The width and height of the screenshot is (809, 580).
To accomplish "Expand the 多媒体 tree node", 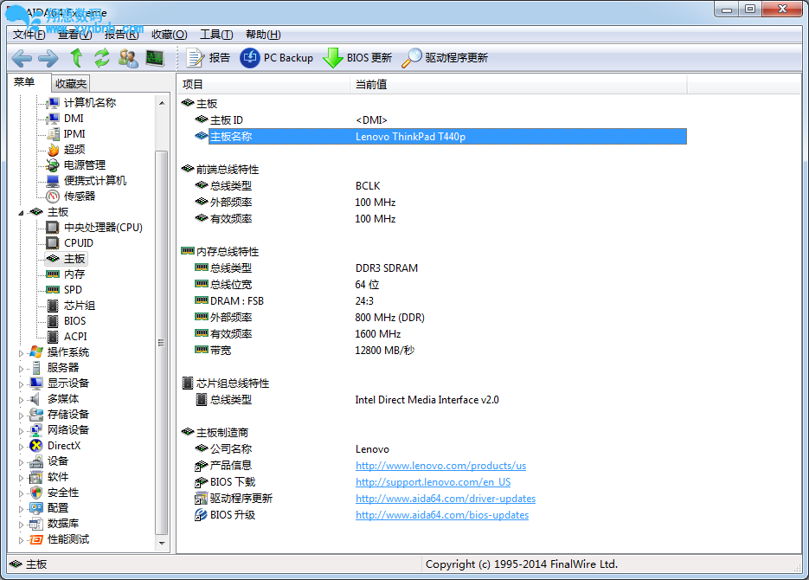I will coord(21,400).
